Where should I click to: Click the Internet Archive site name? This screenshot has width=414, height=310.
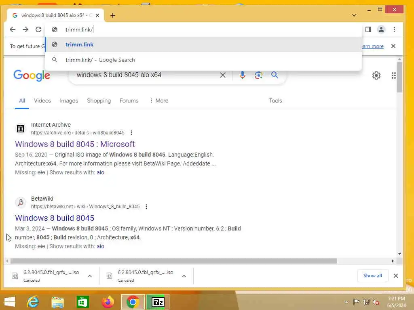[51, 125]
